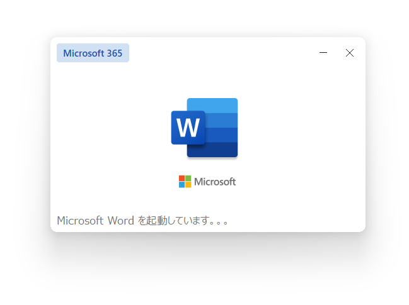Click 'Microsoft Word を起動しています' status text
Screen dimensions: 409x305
point(142,221)
